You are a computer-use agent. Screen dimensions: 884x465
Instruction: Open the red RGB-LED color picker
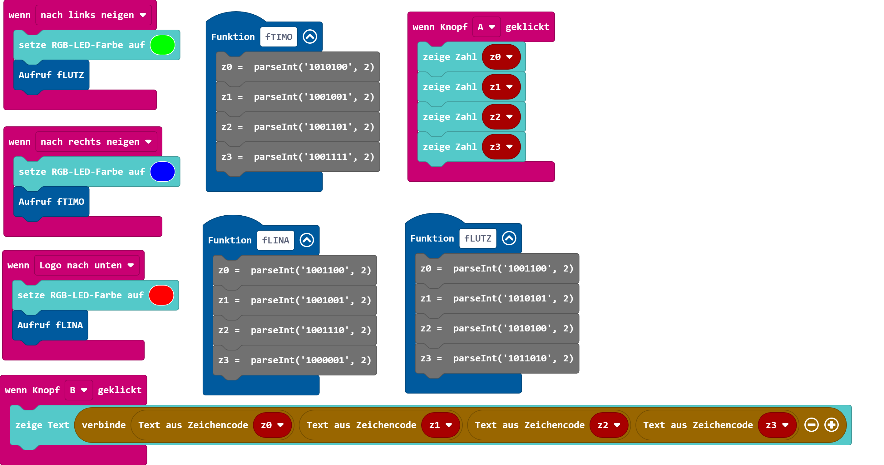tap(161, 295)
